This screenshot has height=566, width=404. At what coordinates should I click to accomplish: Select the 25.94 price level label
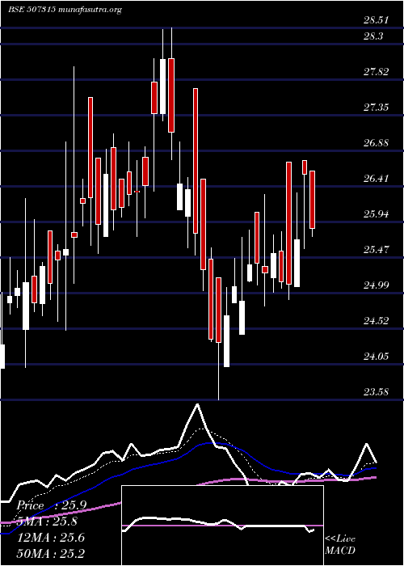coord(377,214)
